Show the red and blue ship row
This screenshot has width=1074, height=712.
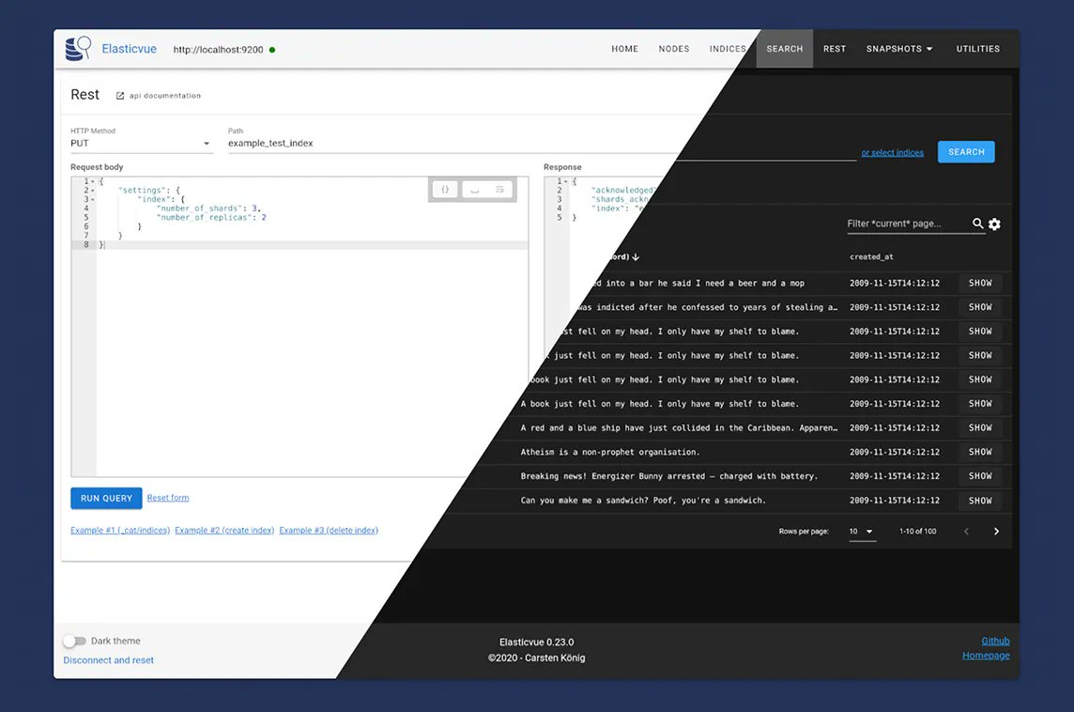click(980, 427)
